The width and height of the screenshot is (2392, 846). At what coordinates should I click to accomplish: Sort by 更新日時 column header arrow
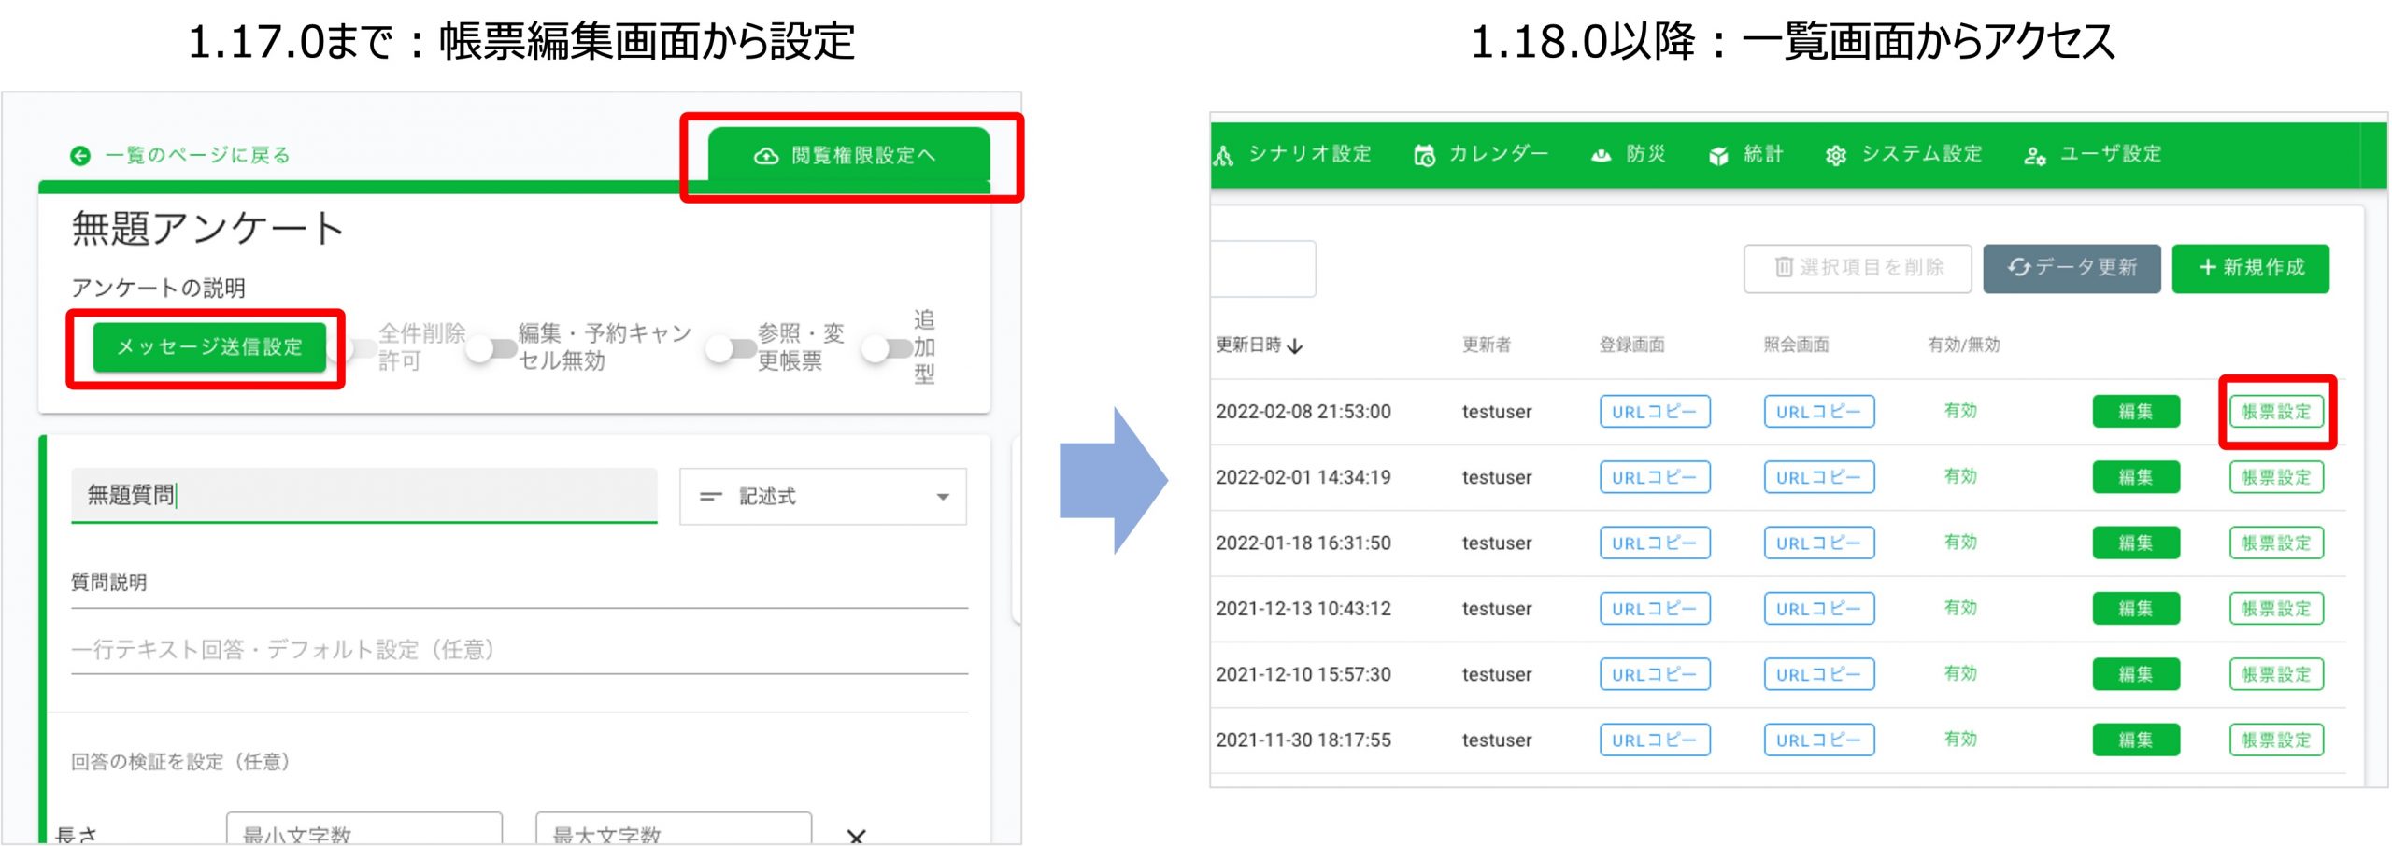1295,345
